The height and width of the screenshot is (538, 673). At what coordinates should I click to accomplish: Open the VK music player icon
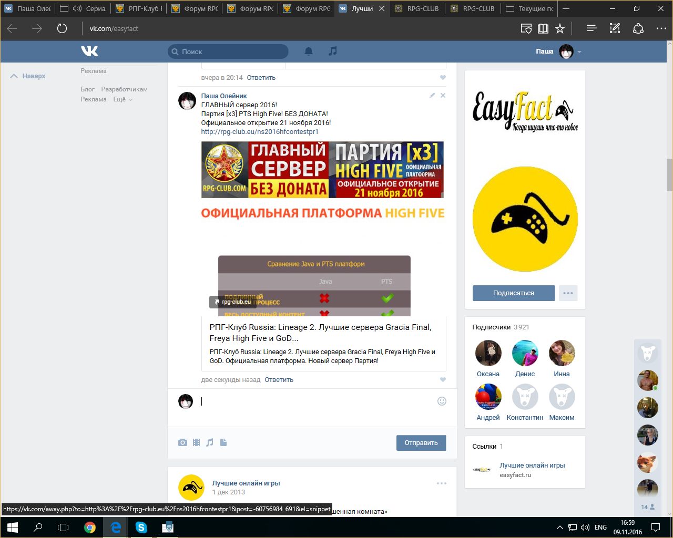[332, 51]
